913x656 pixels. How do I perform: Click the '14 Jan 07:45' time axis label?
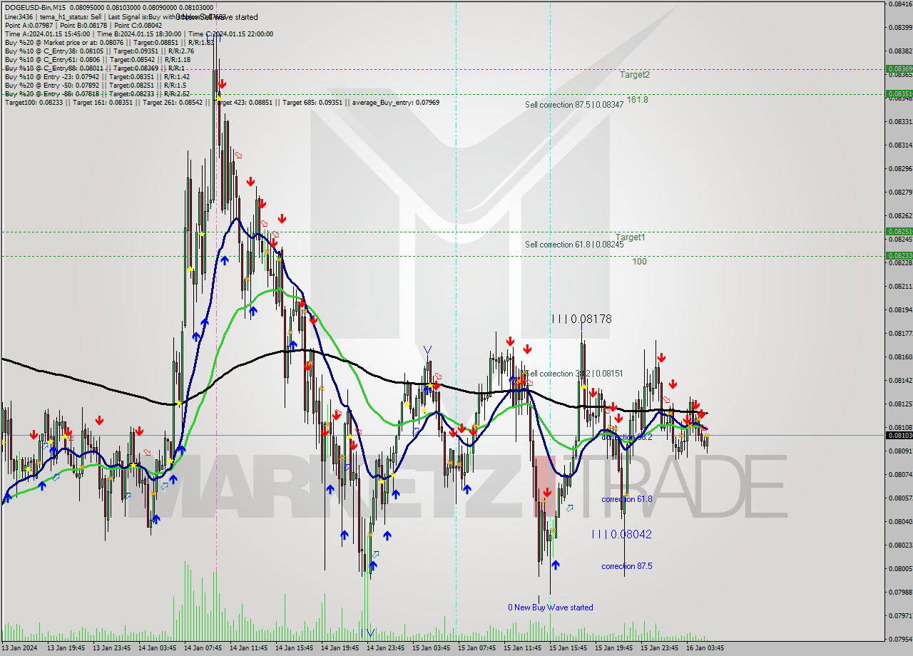(203, 649)
